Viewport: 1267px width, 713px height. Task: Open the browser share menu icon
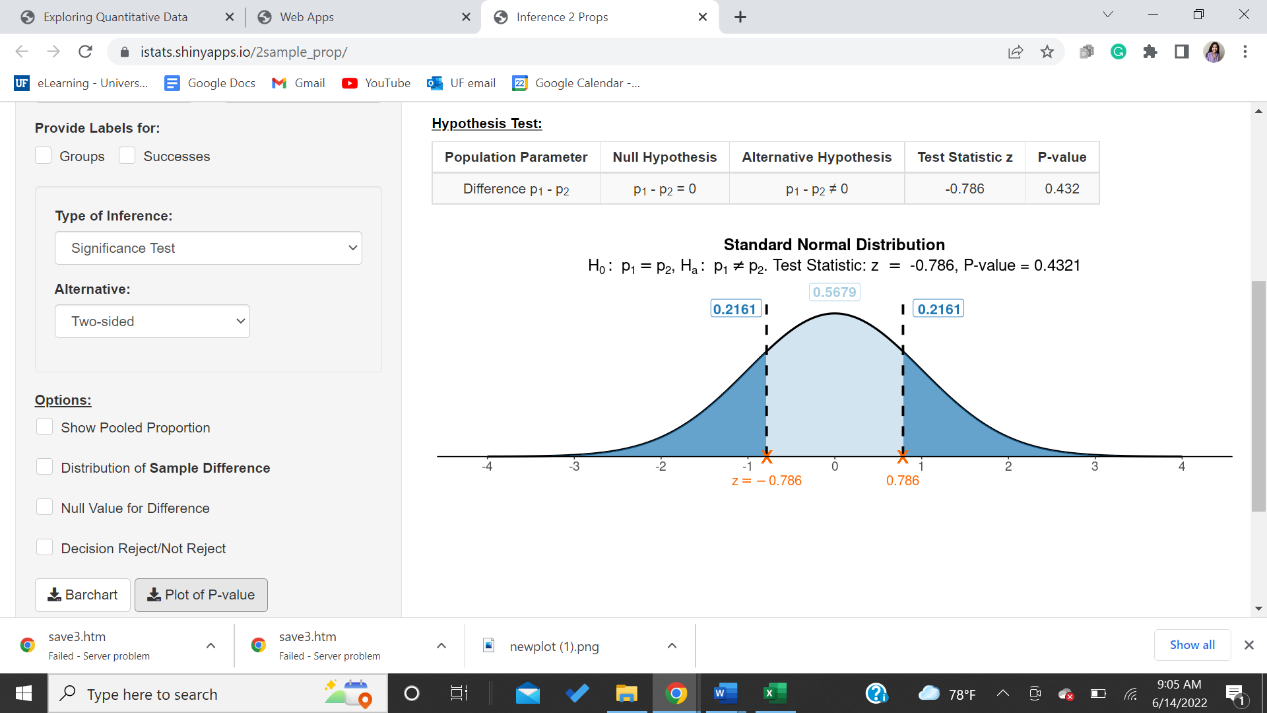tap(1016, 52)
